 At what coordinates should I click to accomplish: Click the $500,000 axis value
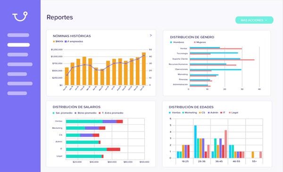(x=58, y=71)
